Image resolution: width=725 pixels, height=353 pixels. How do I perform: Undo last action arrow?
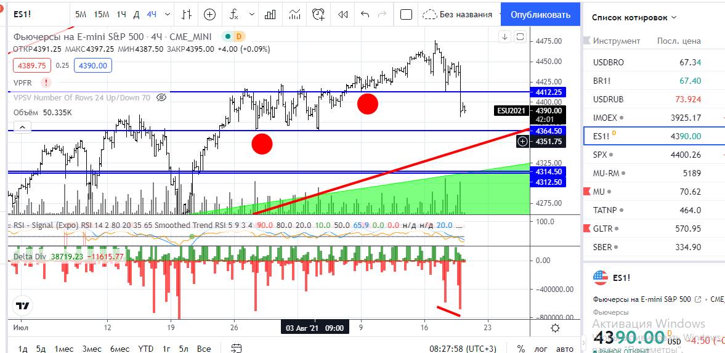(365, 14)
